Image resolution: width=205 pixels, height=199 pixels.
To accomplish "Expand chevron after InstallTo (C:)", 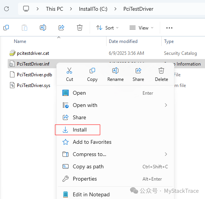I will click(115, 9).
